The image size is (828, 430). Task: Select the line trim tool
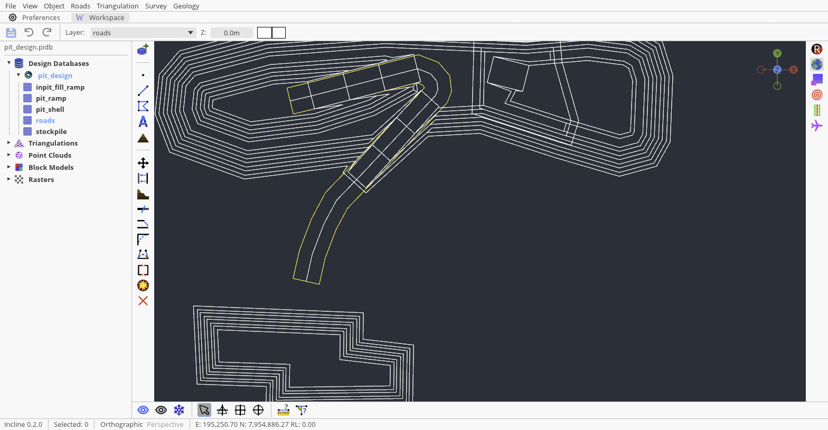[x=143, y=209]
